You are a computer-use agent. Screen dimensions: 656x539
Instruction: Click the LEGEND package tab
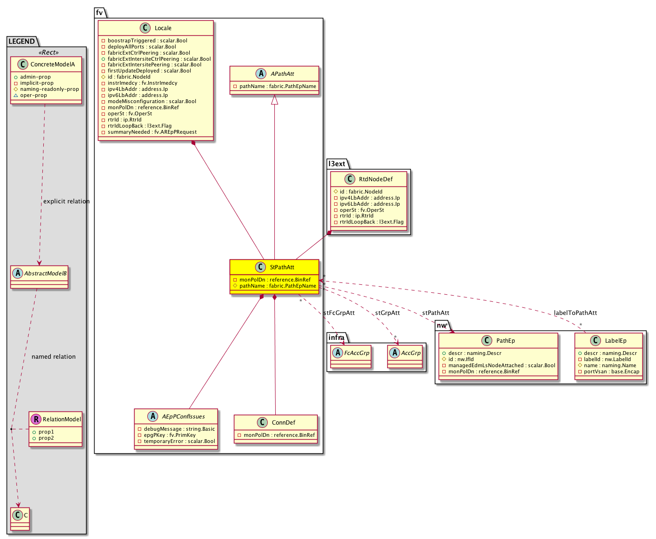(22, 41)
